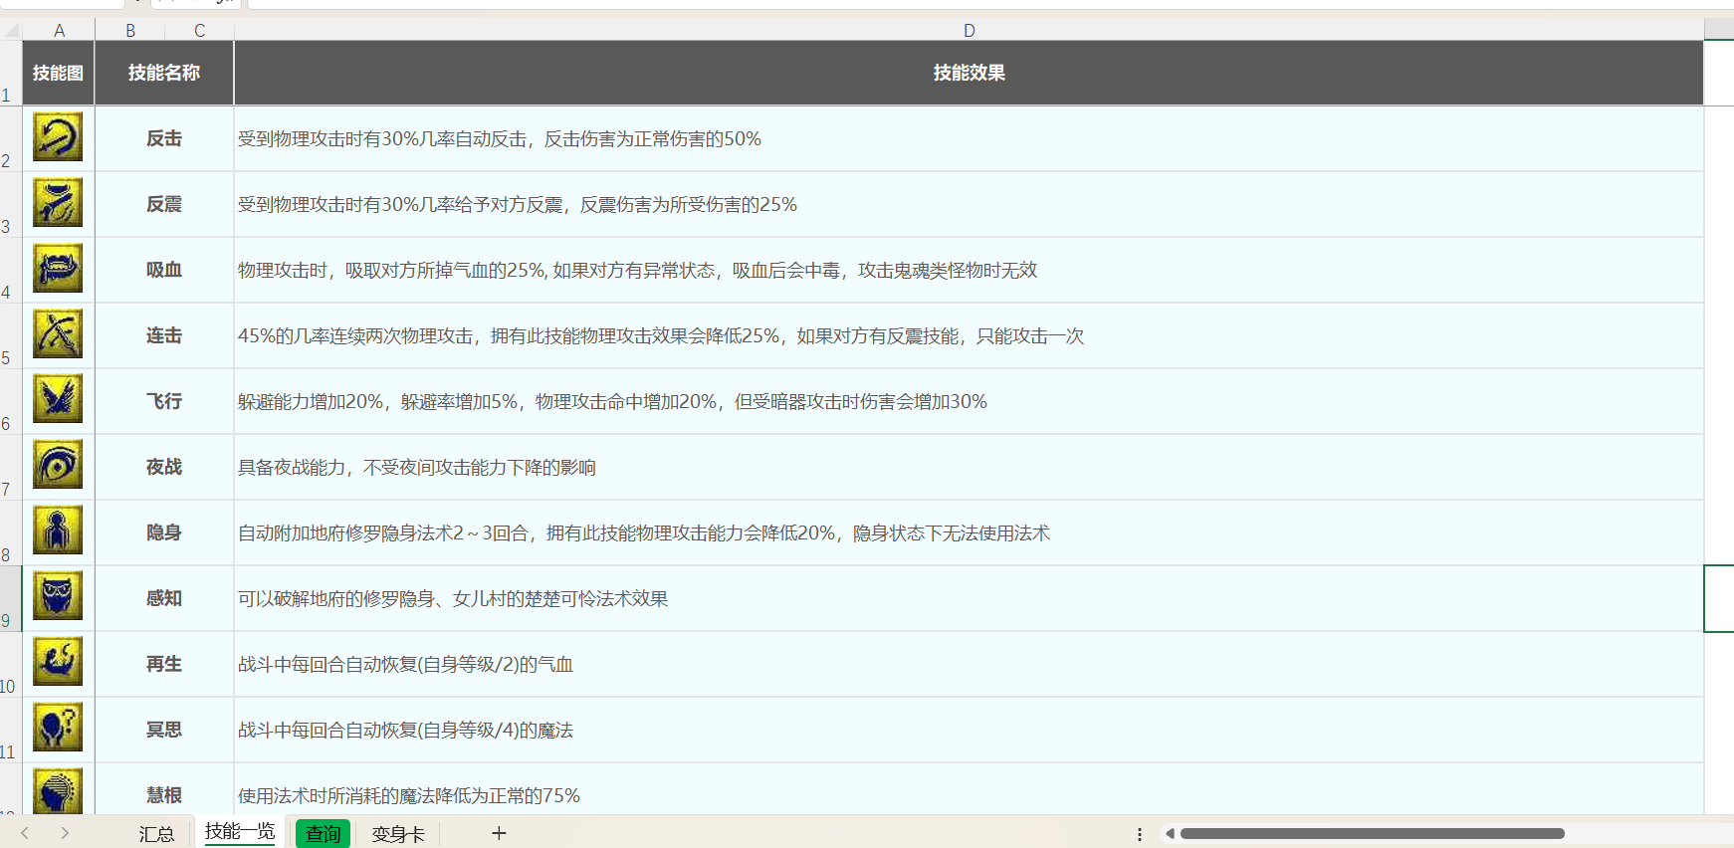The image size is (1734, 848).
Task: Select row 5 header
Action: coord(11,335)
